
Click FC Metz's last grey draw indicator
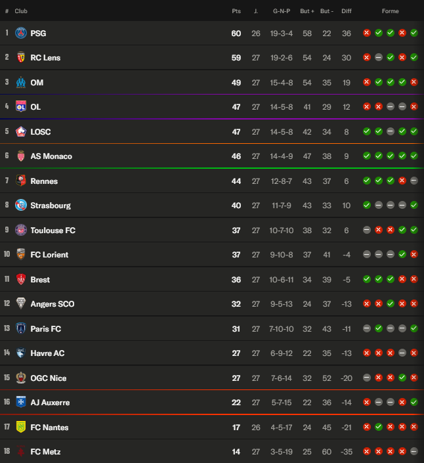click(414, 452)
